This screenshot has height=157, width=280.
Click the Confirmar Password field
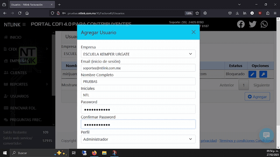pos(138,124)
